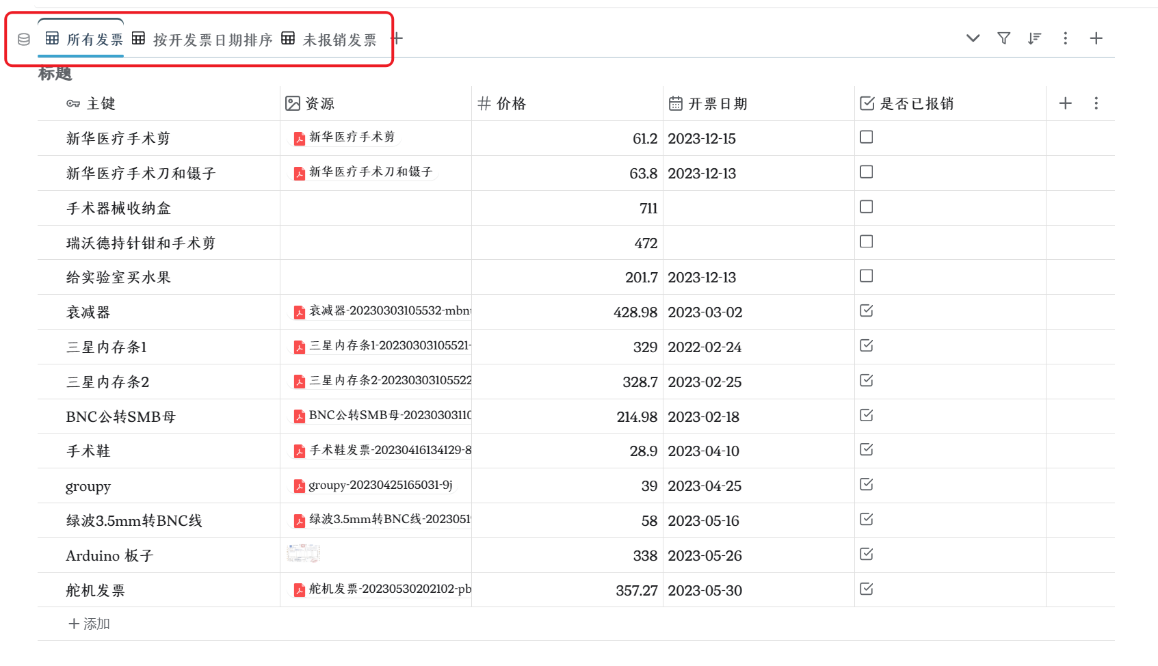Open the 衰减器-20230303105532 PDF attachment

pyautogui.click(x=381, y=311)
